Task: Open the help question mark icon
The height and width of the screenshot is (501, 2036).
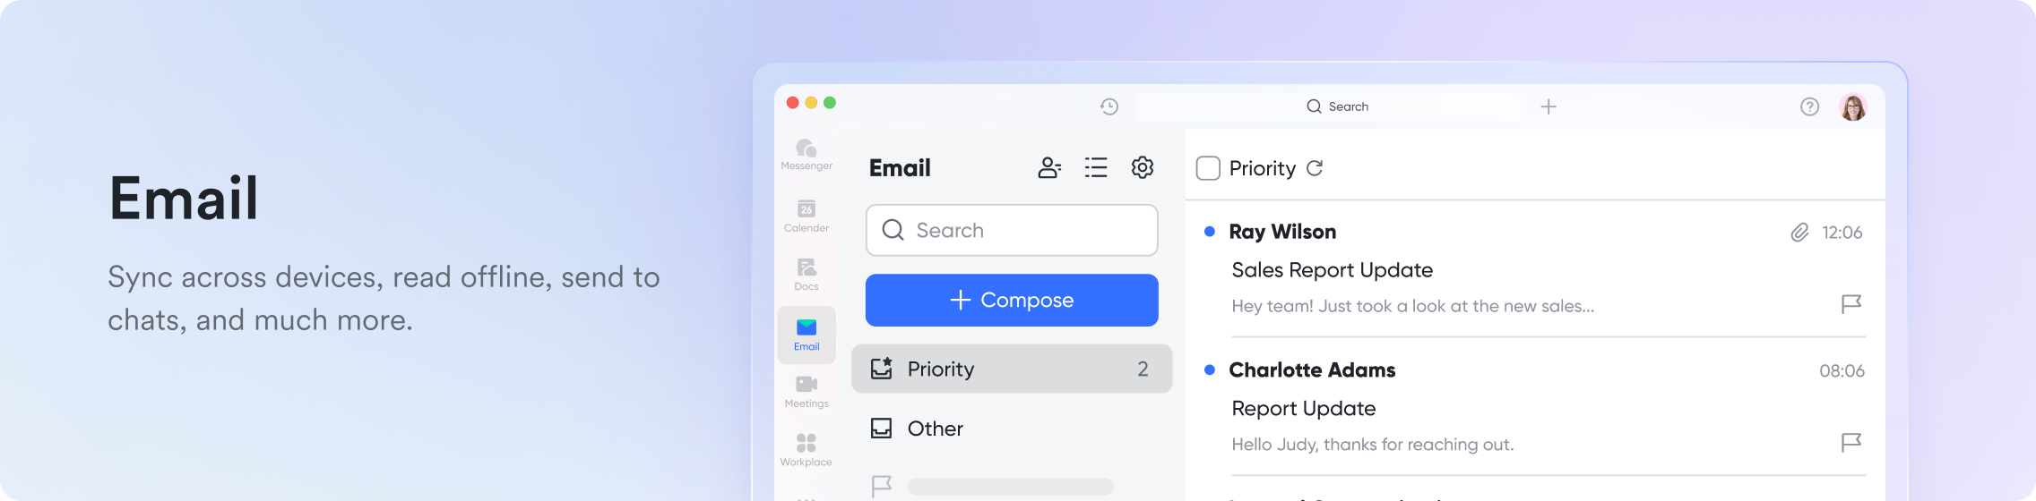Action: (1810, 106)
